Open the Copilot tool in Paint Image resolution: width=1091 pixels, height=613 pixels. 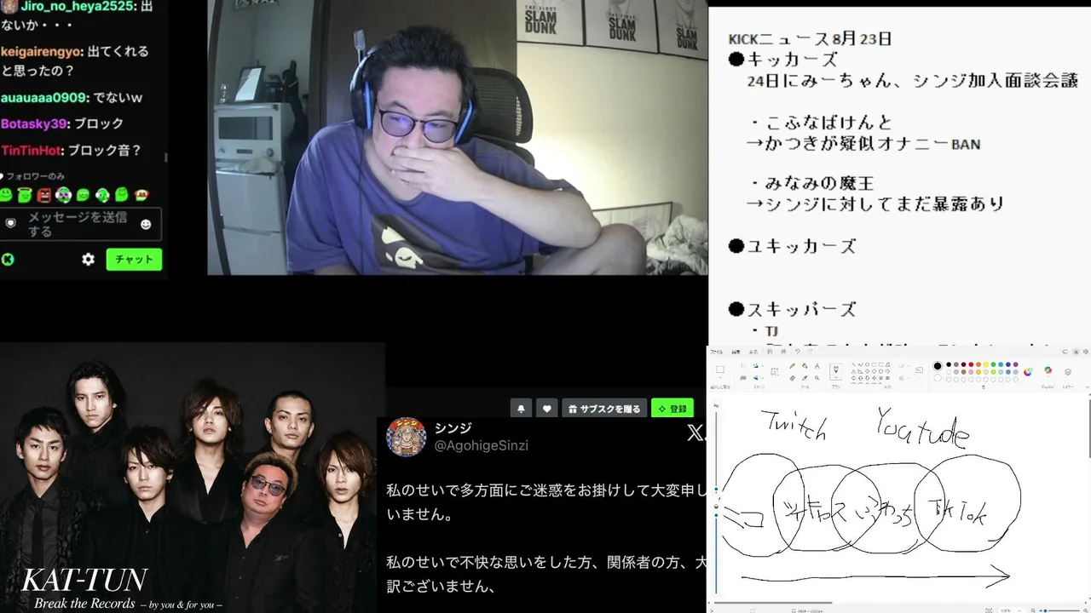pos(1048,371)
